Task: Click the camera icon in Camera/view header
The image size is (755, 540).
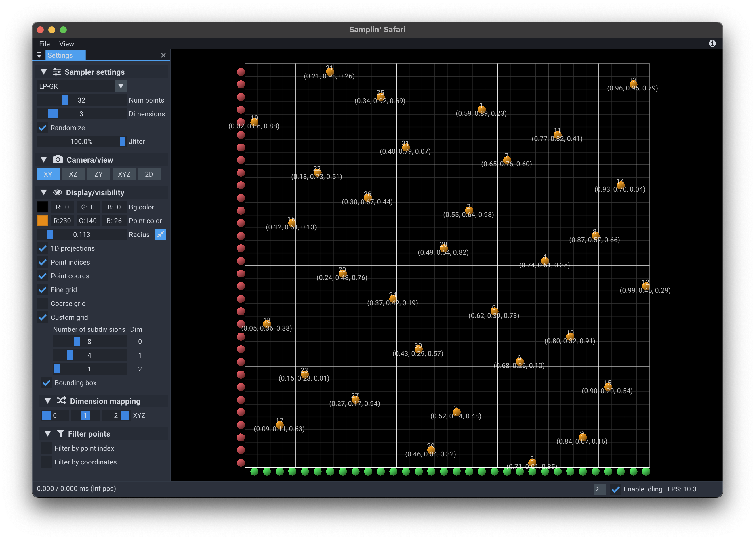Action: click(58, 159)
